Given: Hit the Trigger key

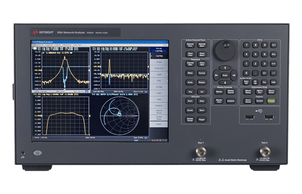Looking at the screenshot, I should pyautogui.click(x=202, y=119).
